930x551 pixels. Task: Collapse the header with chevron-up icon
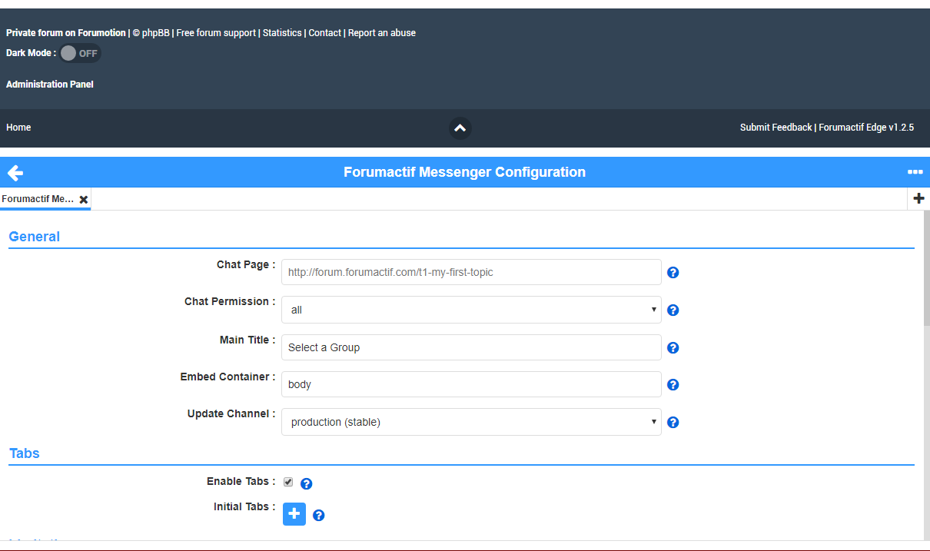460,128
